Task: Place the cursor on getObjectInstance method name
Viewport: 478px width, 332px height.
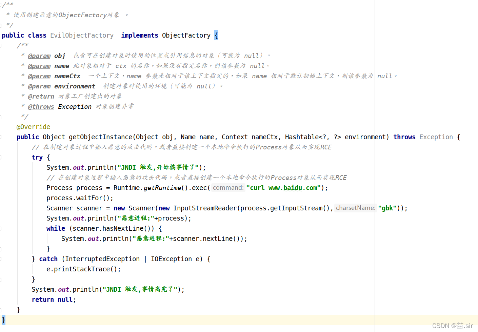Action: [100, 137]
